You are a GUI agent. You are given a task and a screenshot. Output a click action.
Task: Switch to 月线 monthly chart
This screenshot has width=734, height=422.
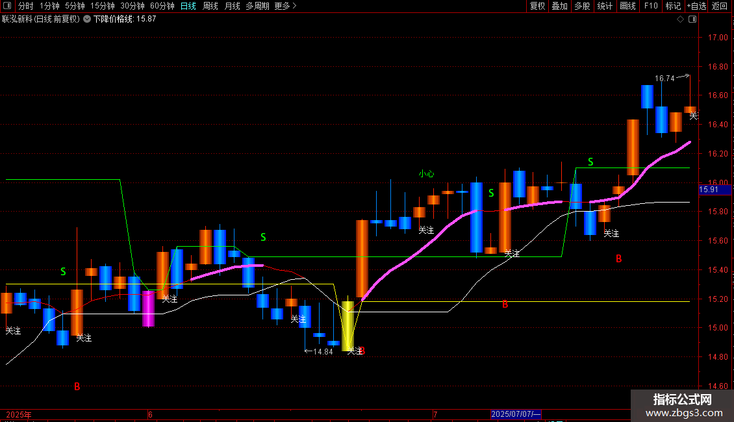tap(232, 6)
